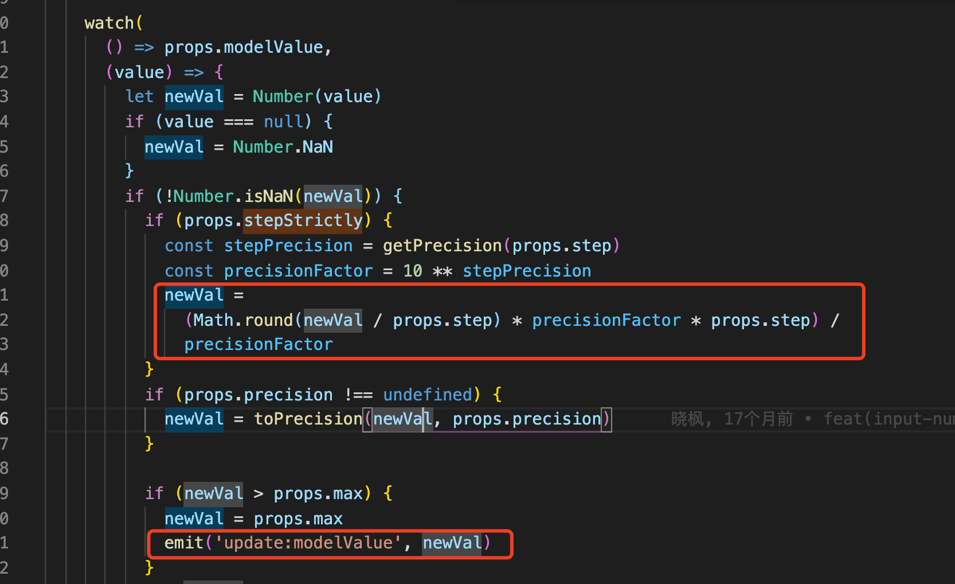Click 'Number(value)' in the let declaration

317,96
